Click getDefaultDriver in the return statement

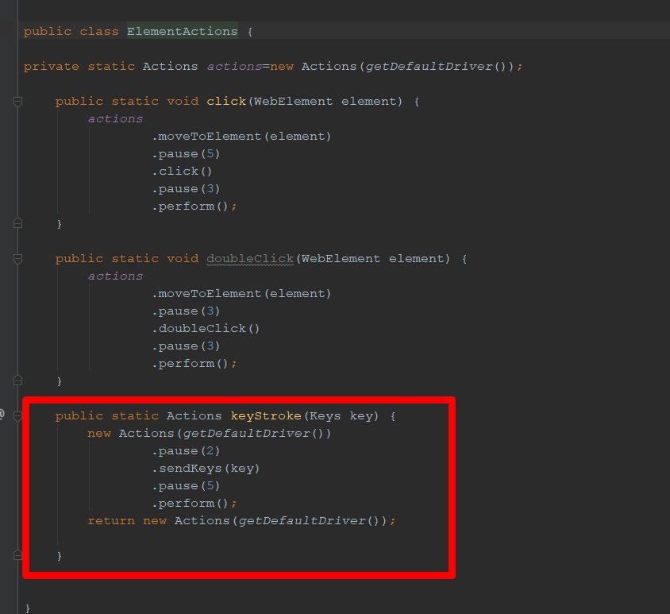(x=302, y=521)
